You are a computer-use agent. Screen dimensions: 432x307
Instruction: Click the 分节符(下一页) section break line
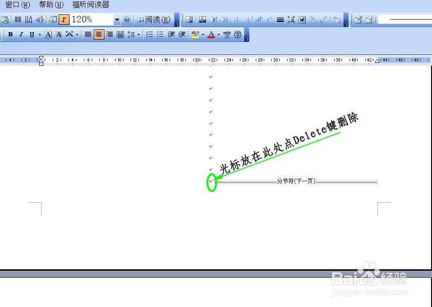click(x=296, y=181)
